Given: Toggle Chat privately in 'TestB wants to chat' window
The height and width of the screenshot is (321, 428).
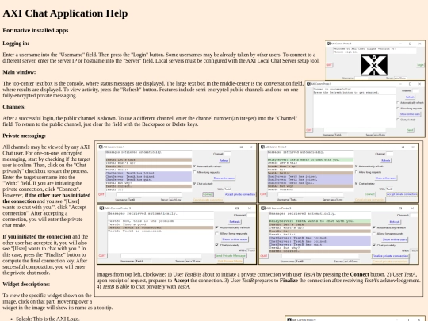Looking at the screenshot, I should [356, 183].
